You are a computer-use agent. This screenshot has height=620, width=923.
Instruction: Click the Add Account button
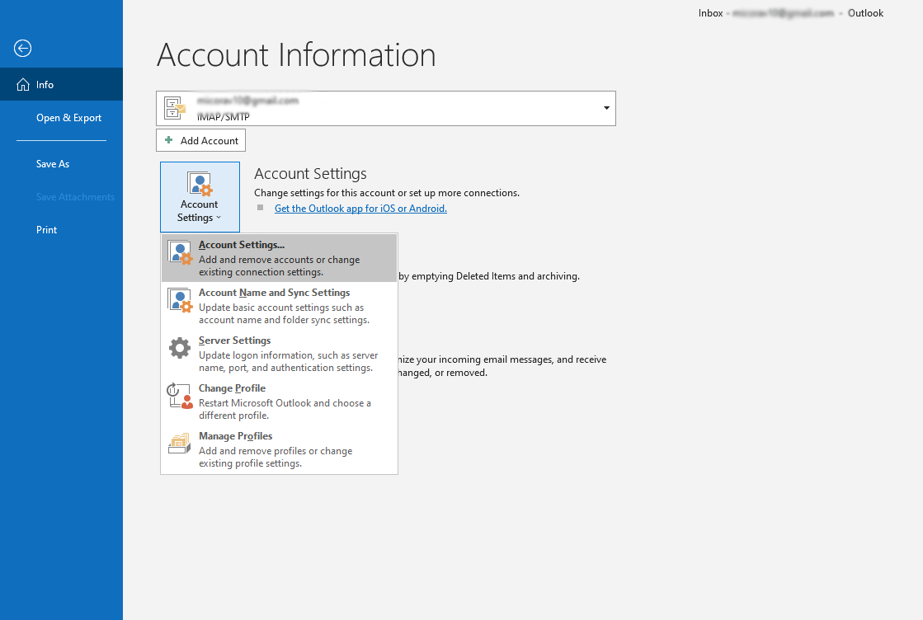pos(200,139)
